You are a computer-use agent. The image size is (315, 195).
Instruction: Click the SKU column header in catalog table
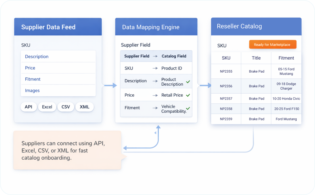226,58
